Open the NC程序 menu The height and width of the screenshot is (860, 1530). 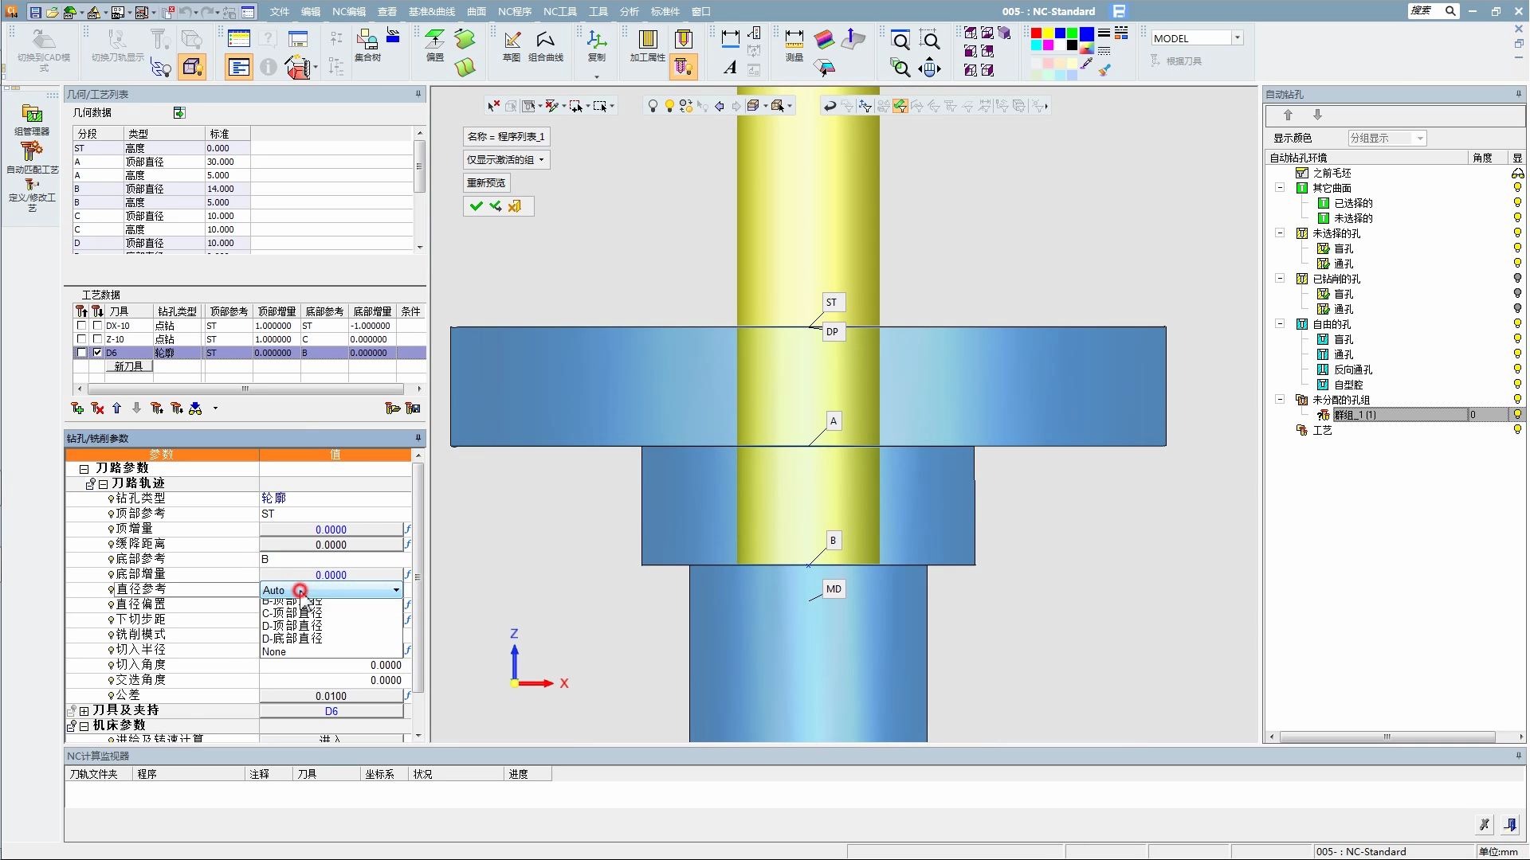click(514, 11)
